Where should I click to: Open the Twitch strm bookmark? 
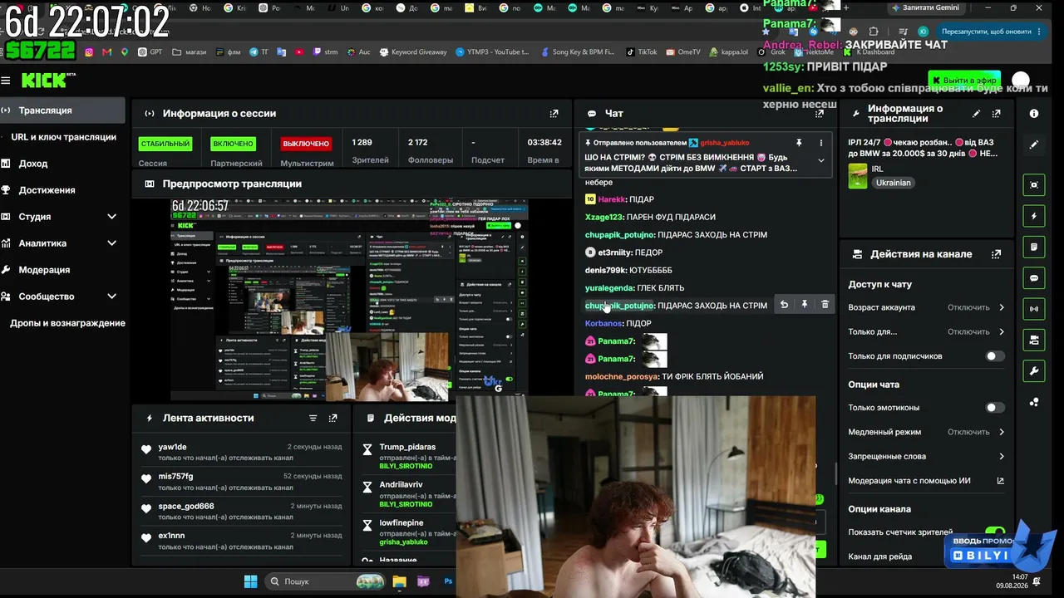tap(325, 52)
